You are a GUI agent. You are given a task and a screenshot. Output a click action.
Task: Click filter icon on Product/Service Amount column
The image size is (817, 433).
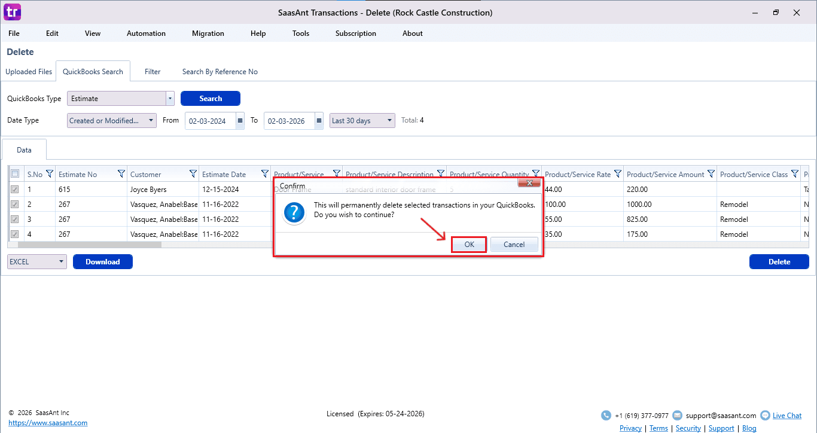(711, 174)
